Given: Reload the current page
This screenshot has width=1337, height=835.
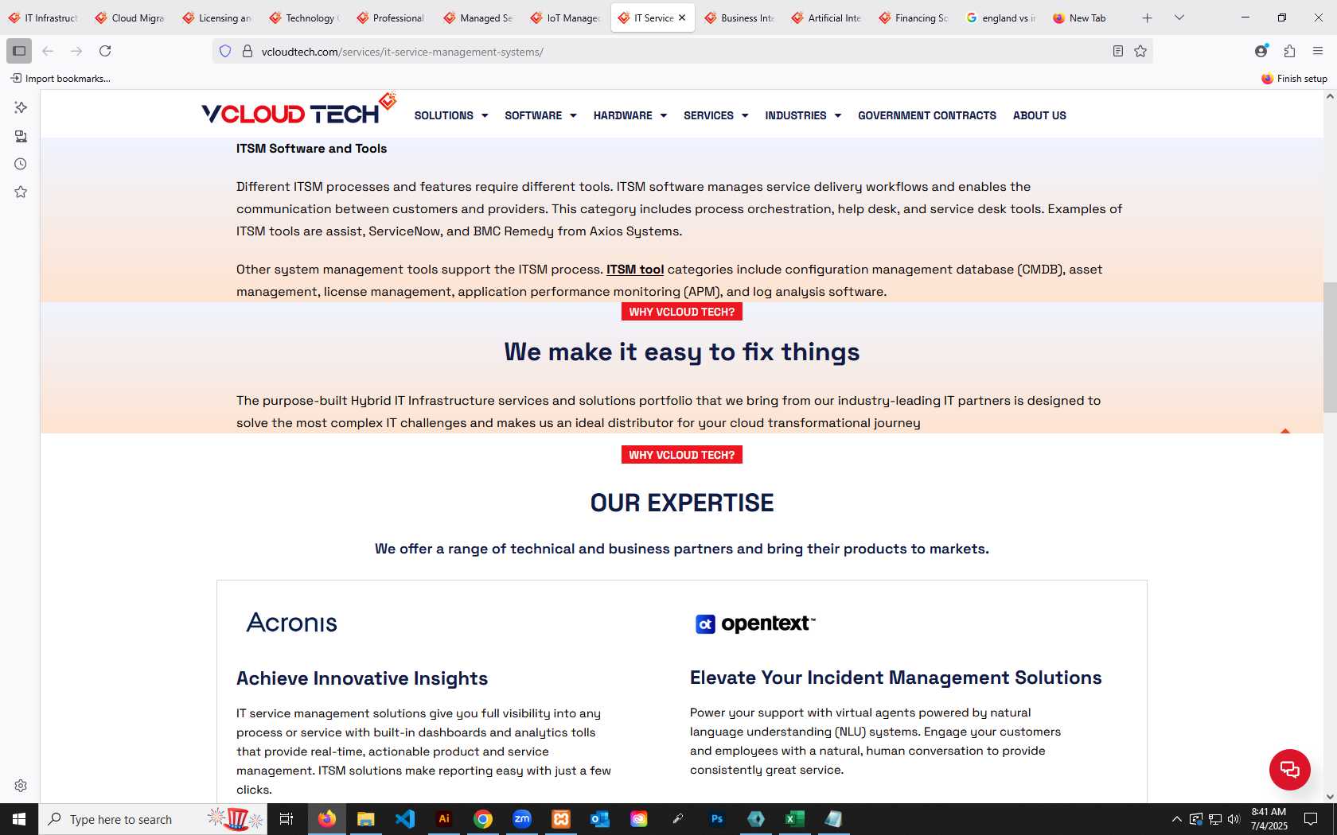Looking at the screenshot, I should tap(105, 51).
